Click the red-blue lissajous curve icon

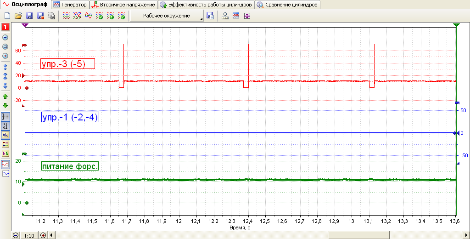[x=88, y=16]
